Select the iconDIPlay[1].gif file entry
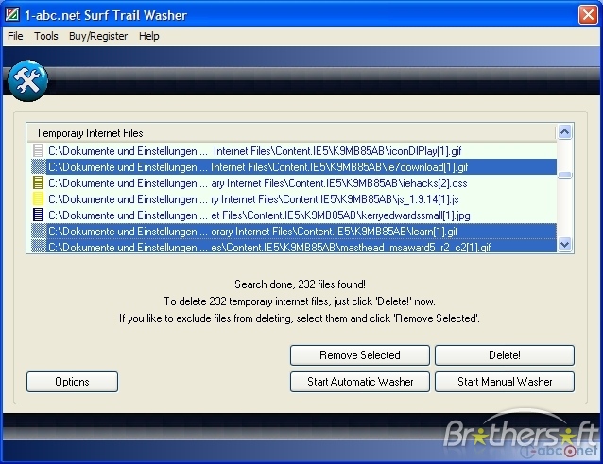The height and width of the screenshot is (464, 603). tap(284, 150)
